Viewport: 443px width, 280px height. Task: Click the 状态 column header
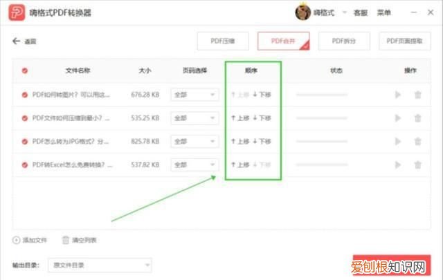coord(336,71)
